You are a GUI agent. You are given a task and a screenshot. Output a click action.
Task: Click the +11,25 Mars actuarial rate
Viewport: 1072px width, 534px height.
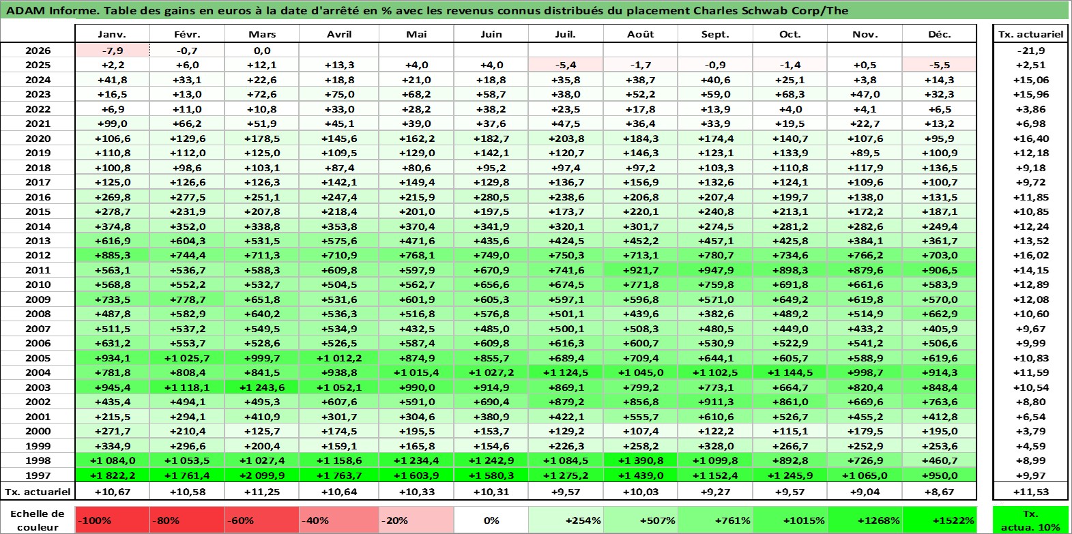[262, 492]
